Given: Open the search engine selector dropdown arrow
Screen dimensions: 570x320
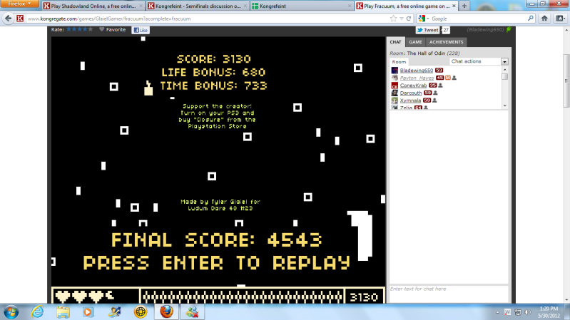Looking at the screenshot, I should (x=428, y=19).
